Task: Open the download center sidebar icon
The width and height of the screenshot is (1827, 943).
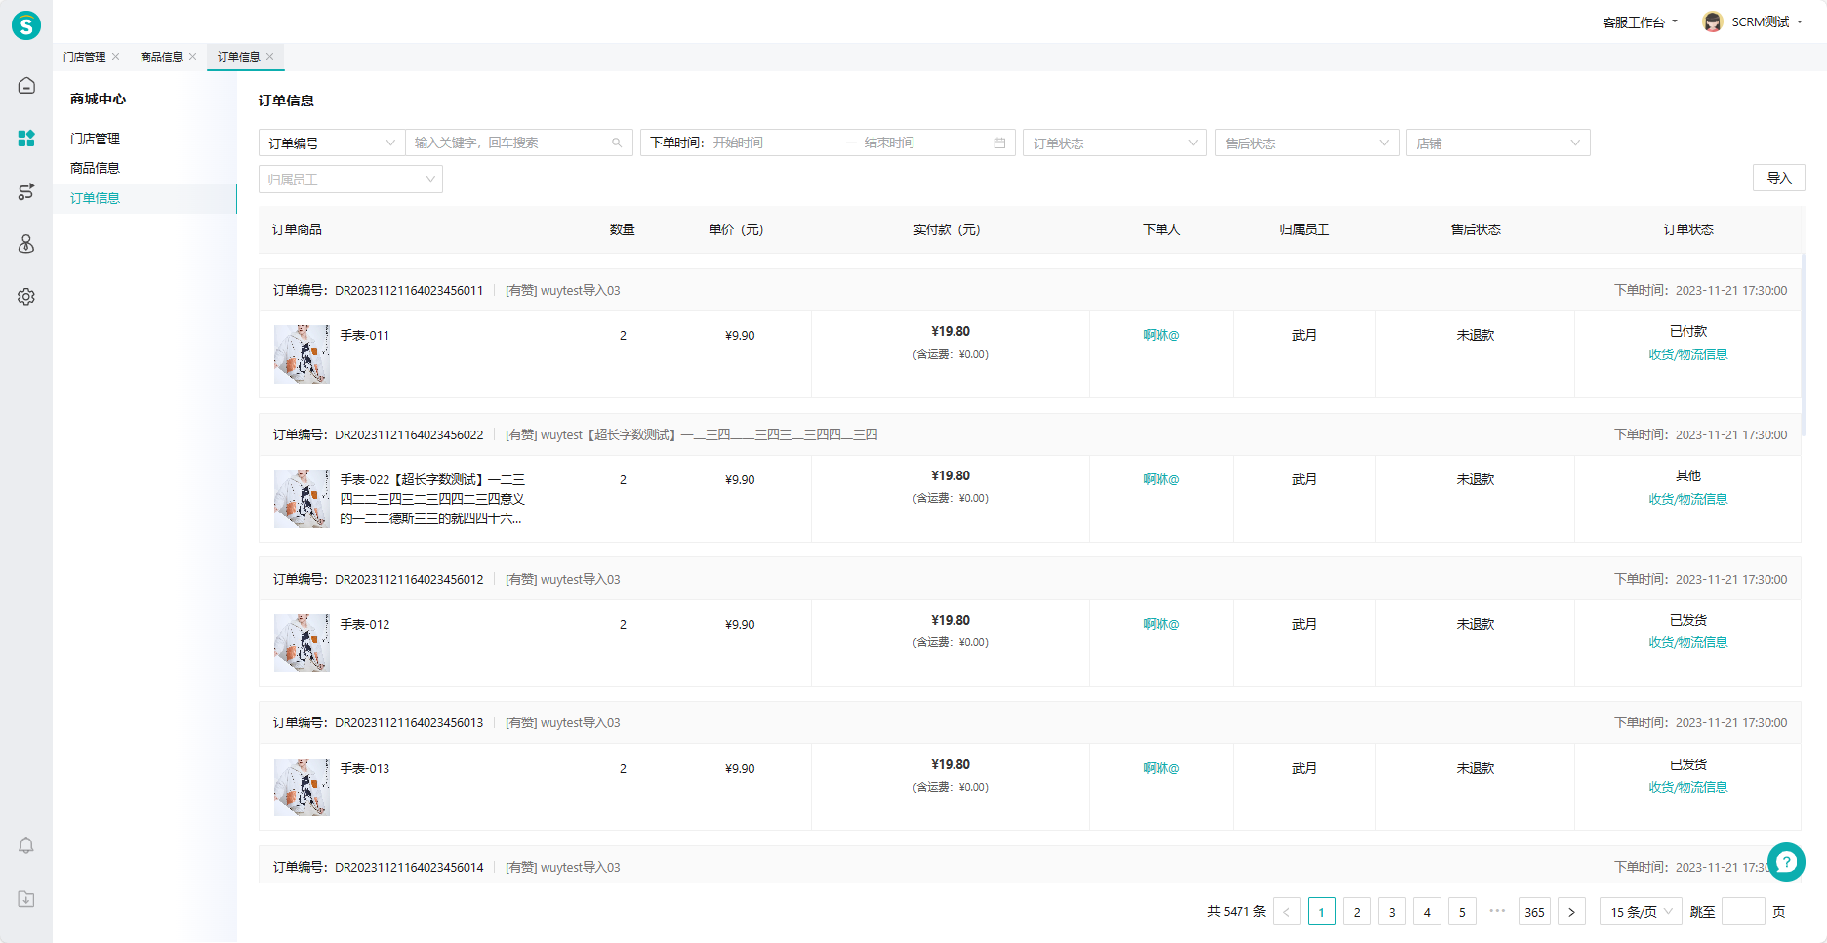Action: (x=26, y=899)
